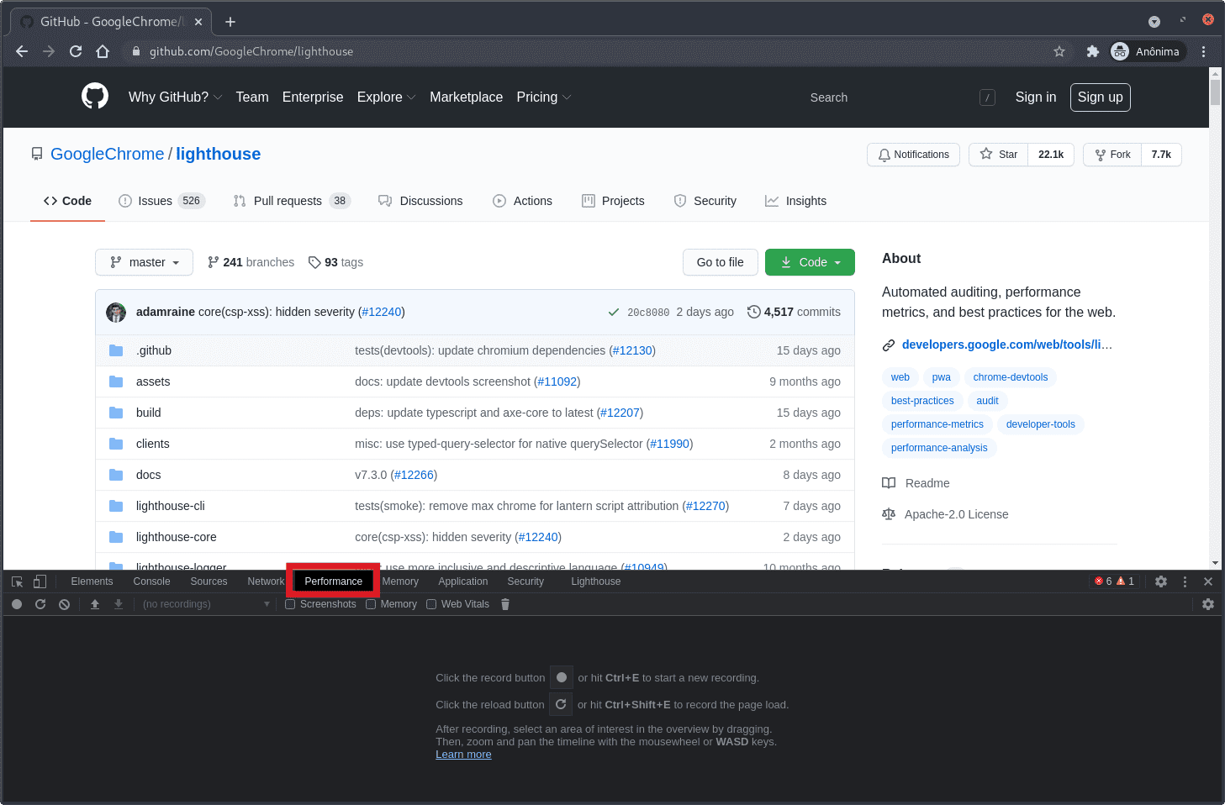Click the address bar URL

point(251,51)
